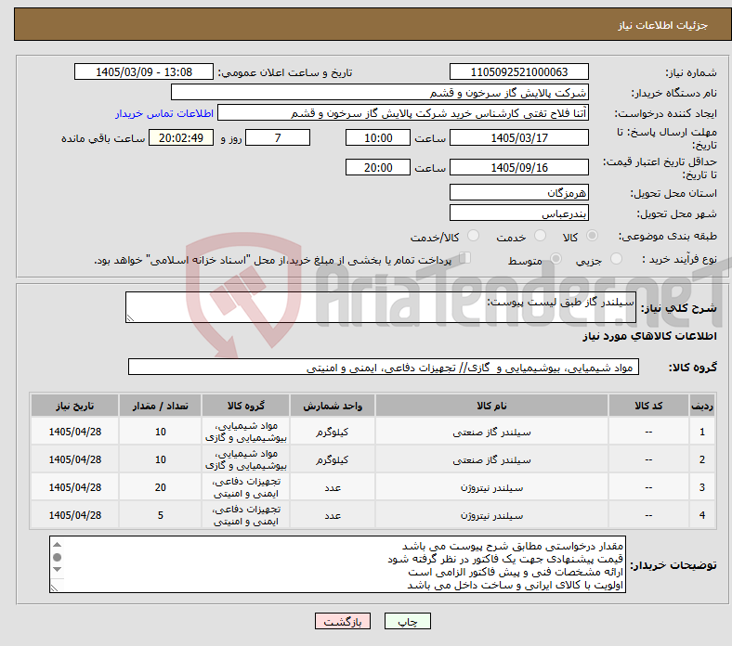Click resize grip of buyer notes textarea
The height and width of the screenshot is (646, 732).
[x=54, y=588]
